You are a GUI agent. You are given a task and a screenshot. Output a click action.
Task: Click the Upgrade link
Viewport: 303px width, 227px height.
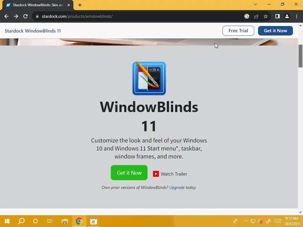click(x=177, y=187)
